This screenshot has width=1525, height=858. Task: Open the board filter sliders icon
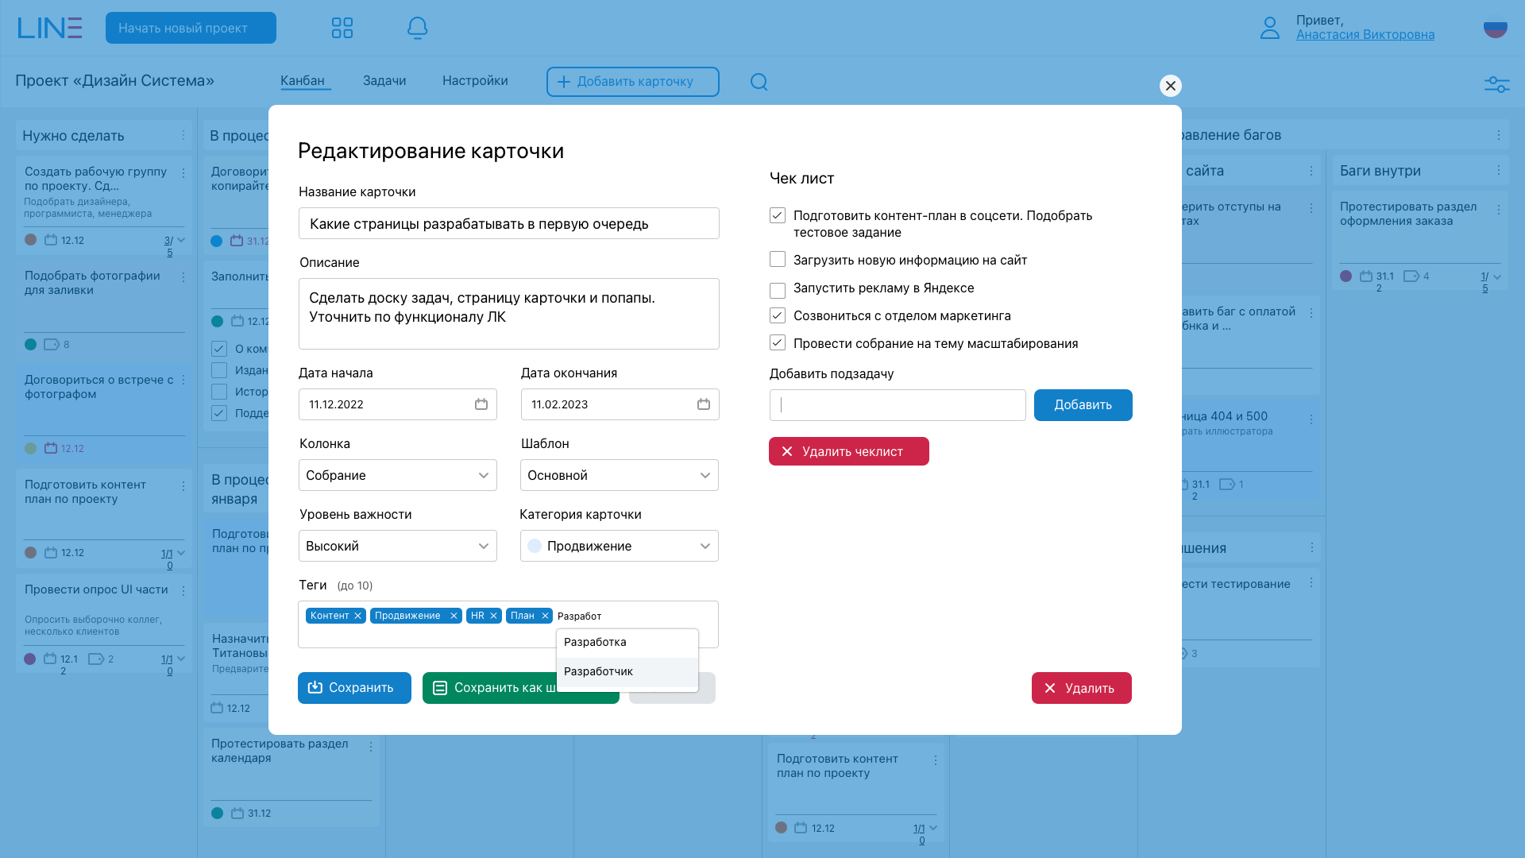pos(1496,84)
